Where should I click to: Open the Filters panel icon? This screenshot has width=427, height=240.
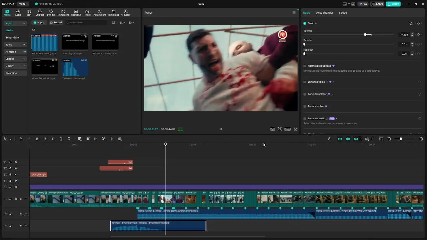[x=87, y=13]
